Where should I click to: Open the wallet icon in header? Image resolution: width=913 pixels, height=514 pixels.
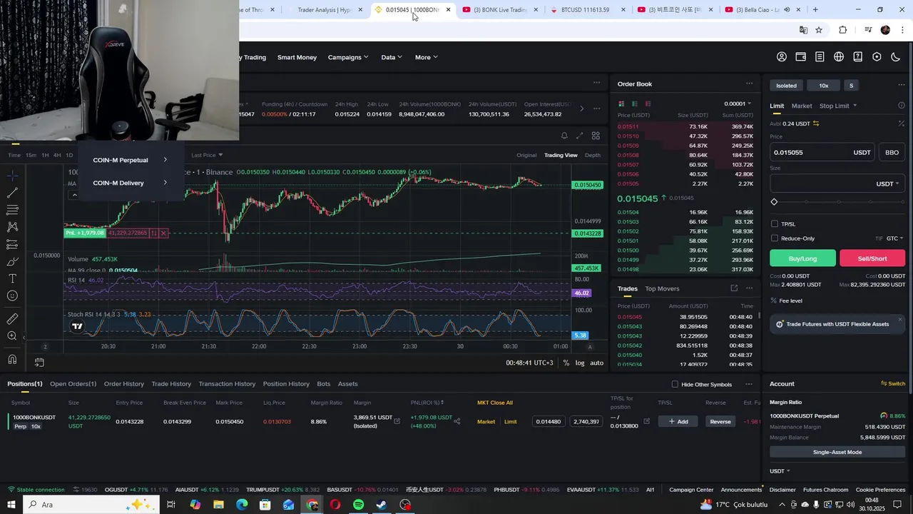(x=801, y=57)
